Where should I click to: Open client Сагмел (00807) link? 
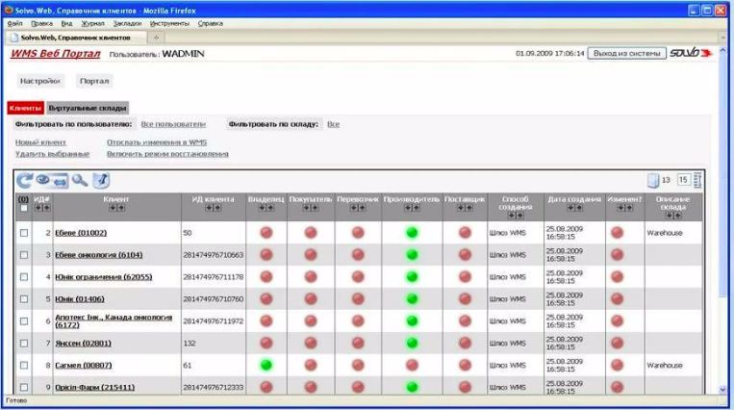pyautogui.click(x=84, y=366)
